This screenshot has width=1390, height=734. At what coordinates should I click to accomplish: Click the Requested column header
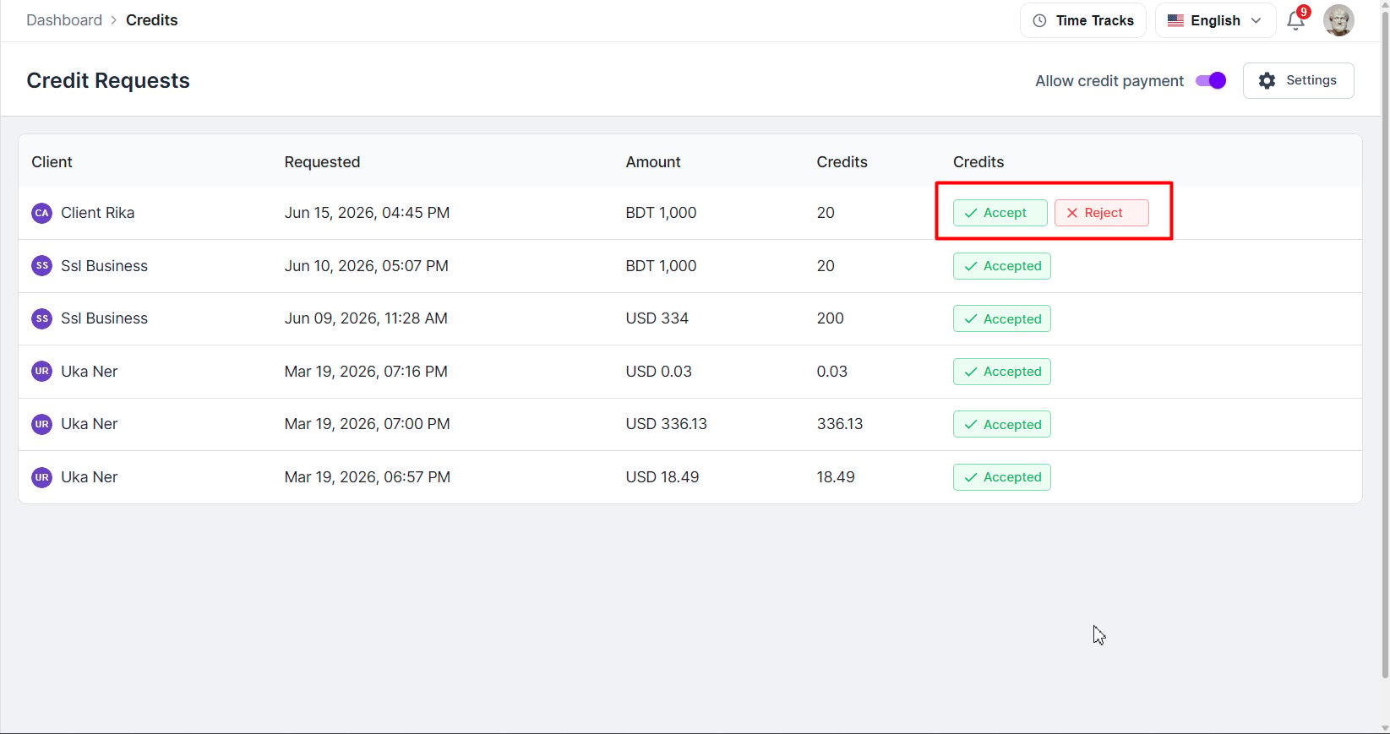(322, 162)
